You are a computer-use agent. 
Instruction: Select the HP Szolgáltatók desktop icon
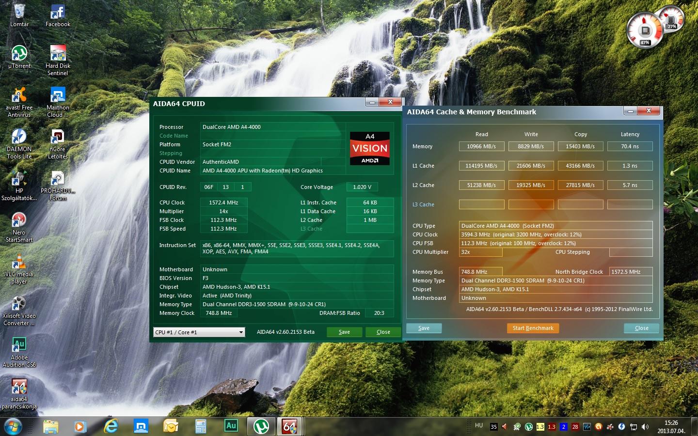19,185
